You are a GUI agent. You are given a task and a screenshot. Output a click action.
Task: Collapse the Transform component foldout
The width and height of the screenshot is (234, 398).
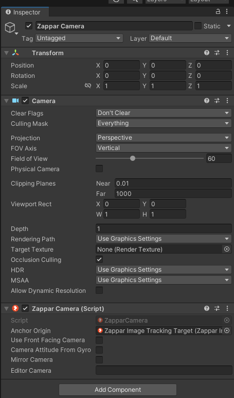coord(6,53)
